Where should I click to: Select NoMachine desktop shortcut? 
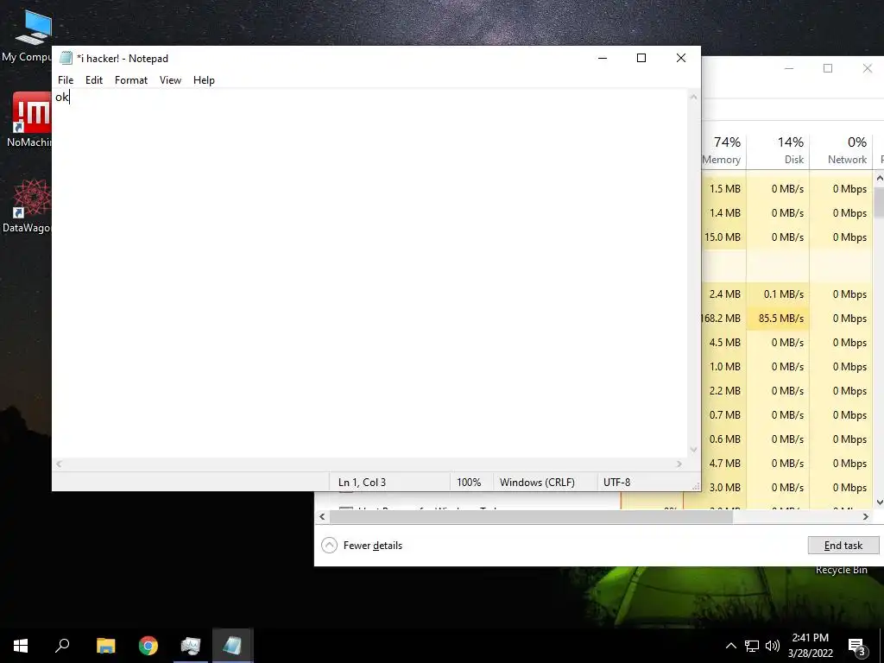pos(29,119)
